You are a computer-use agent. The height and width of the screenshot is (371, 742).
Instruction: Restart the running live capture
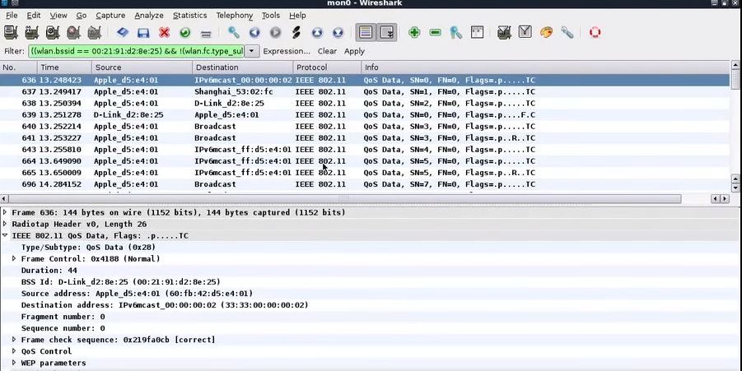click(94, 33)
